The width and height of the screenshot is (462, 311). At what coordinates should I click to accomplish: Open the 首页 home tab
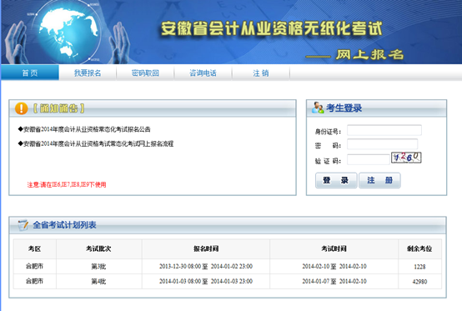[x=30, y=73]
